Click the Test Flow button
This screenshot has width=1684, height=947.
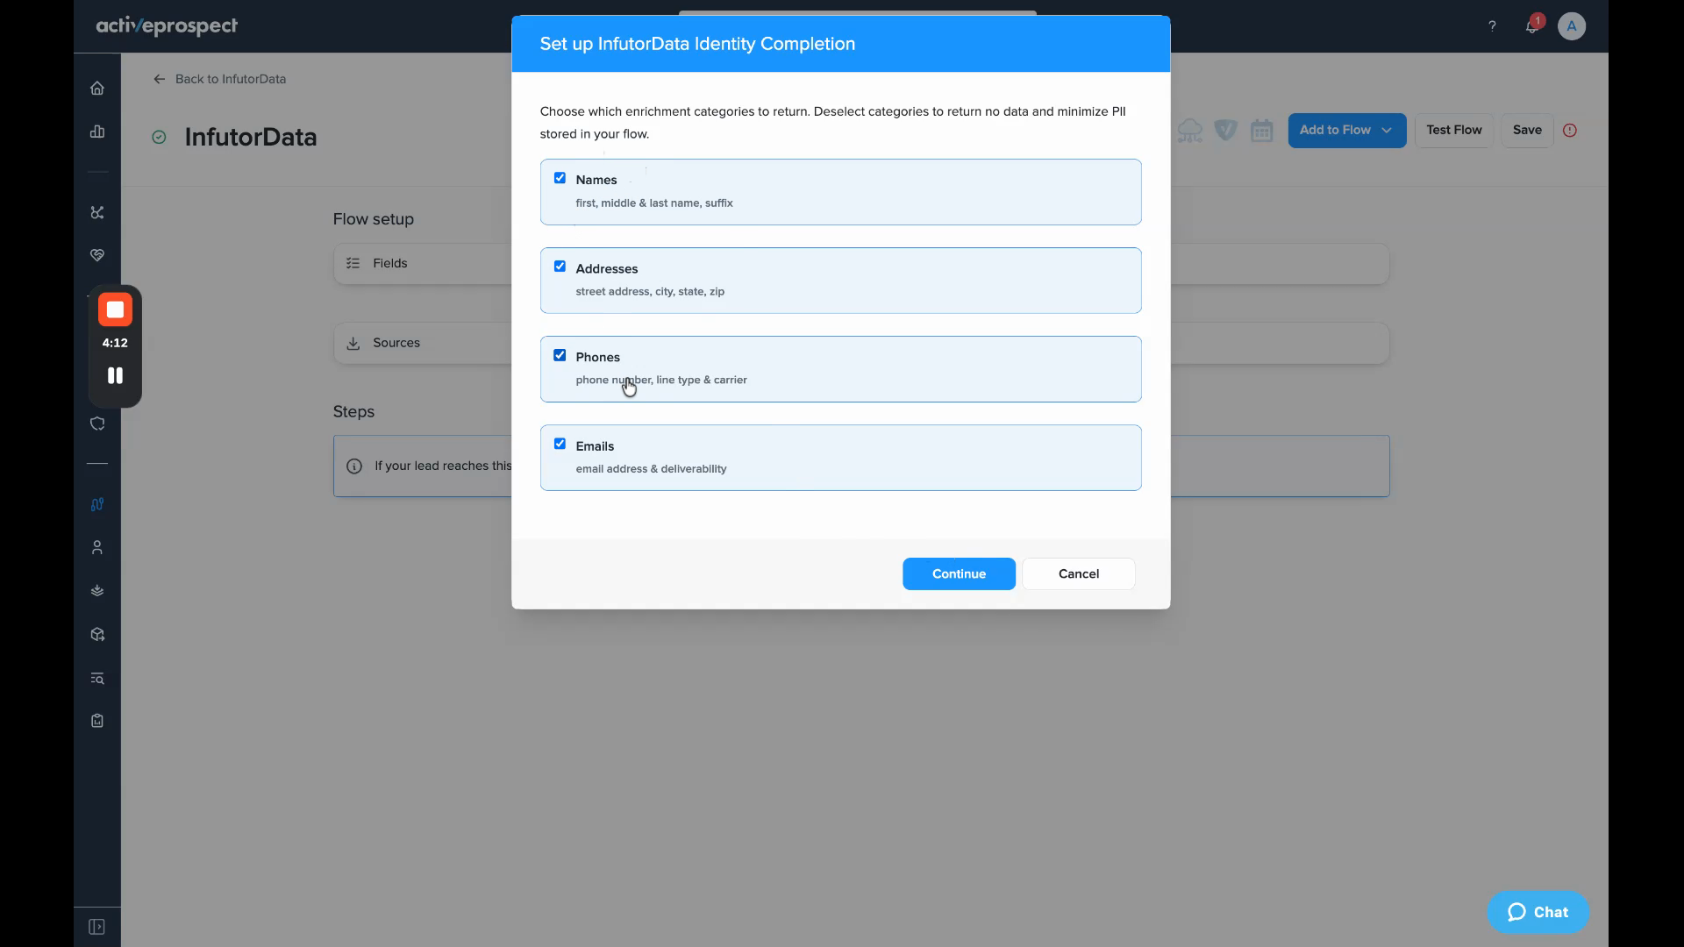point(1453,130)
